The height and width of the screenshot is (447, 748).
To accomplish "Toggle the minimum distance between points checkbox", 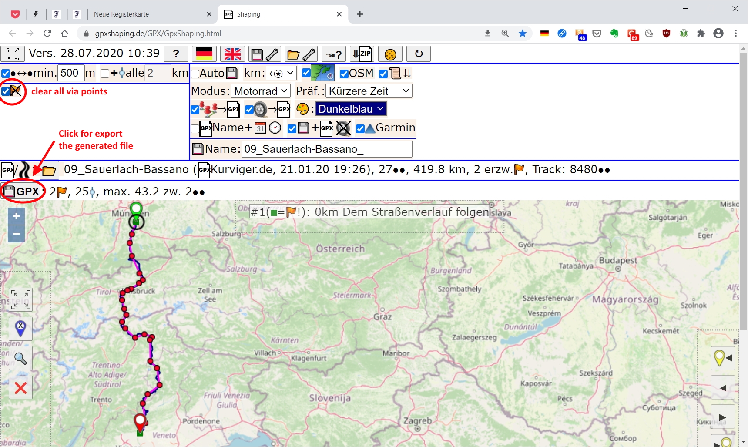I will (6, 74).
